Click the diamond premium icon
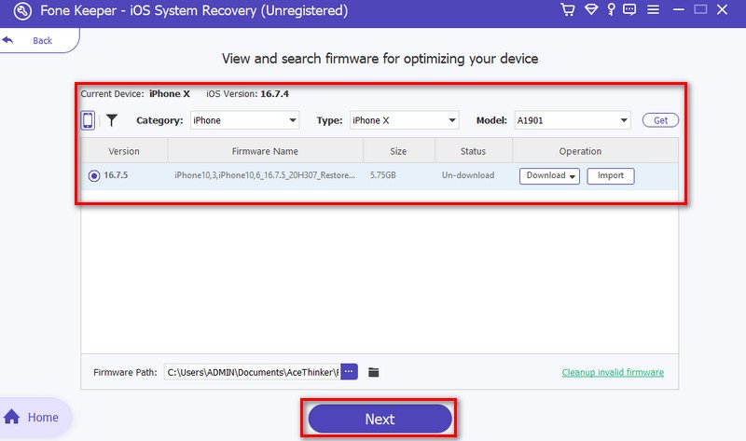 coord(591,10)
